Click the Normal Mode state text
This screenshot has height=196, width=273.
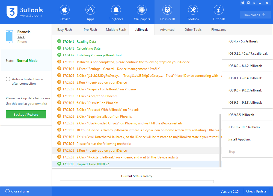tap(27, 61)
